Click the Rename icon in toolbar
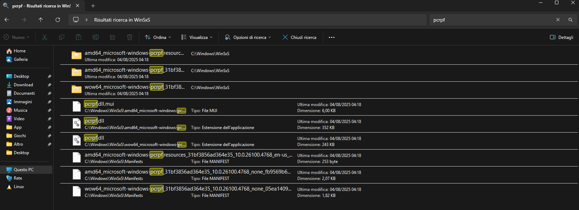Screen dimensions: 579x210 point(96,37)
